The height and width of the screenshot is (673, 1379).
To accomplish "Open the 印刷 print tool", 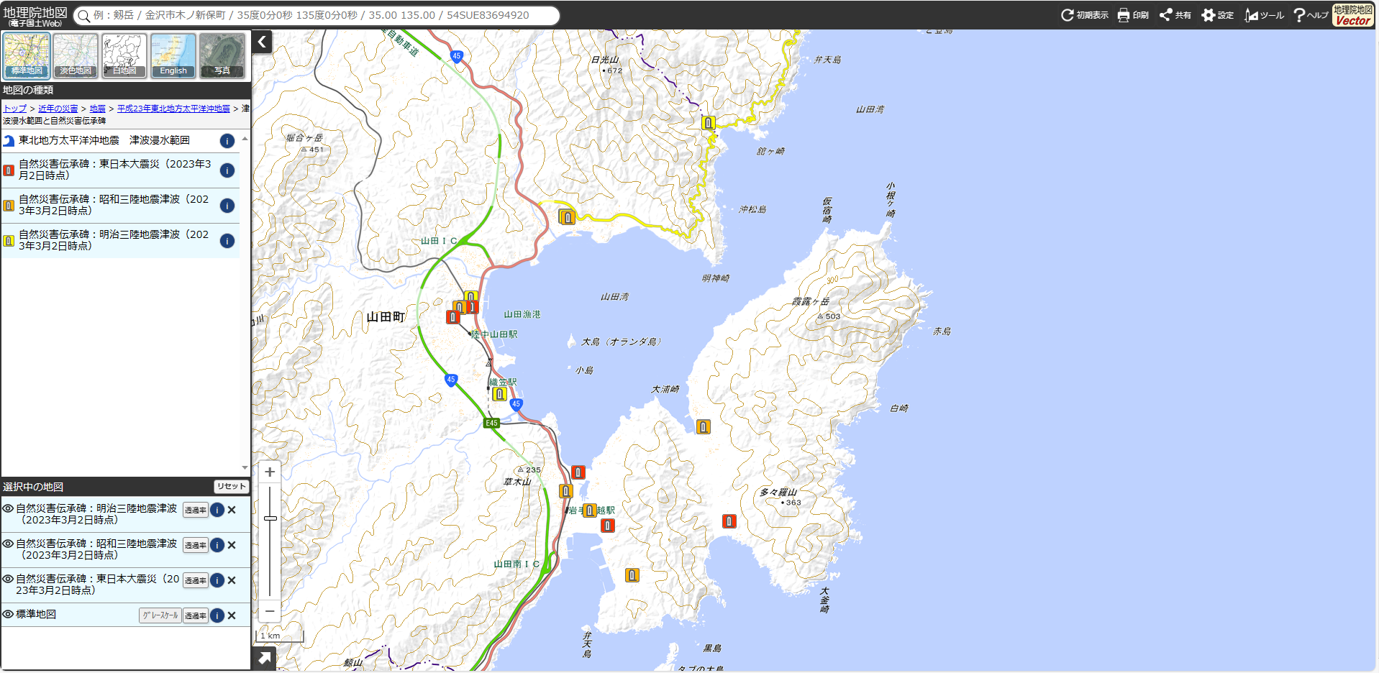I will (1133, 15).
